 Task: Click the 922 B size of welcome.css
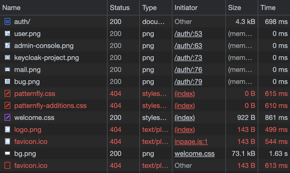click(x=246, y=118)
